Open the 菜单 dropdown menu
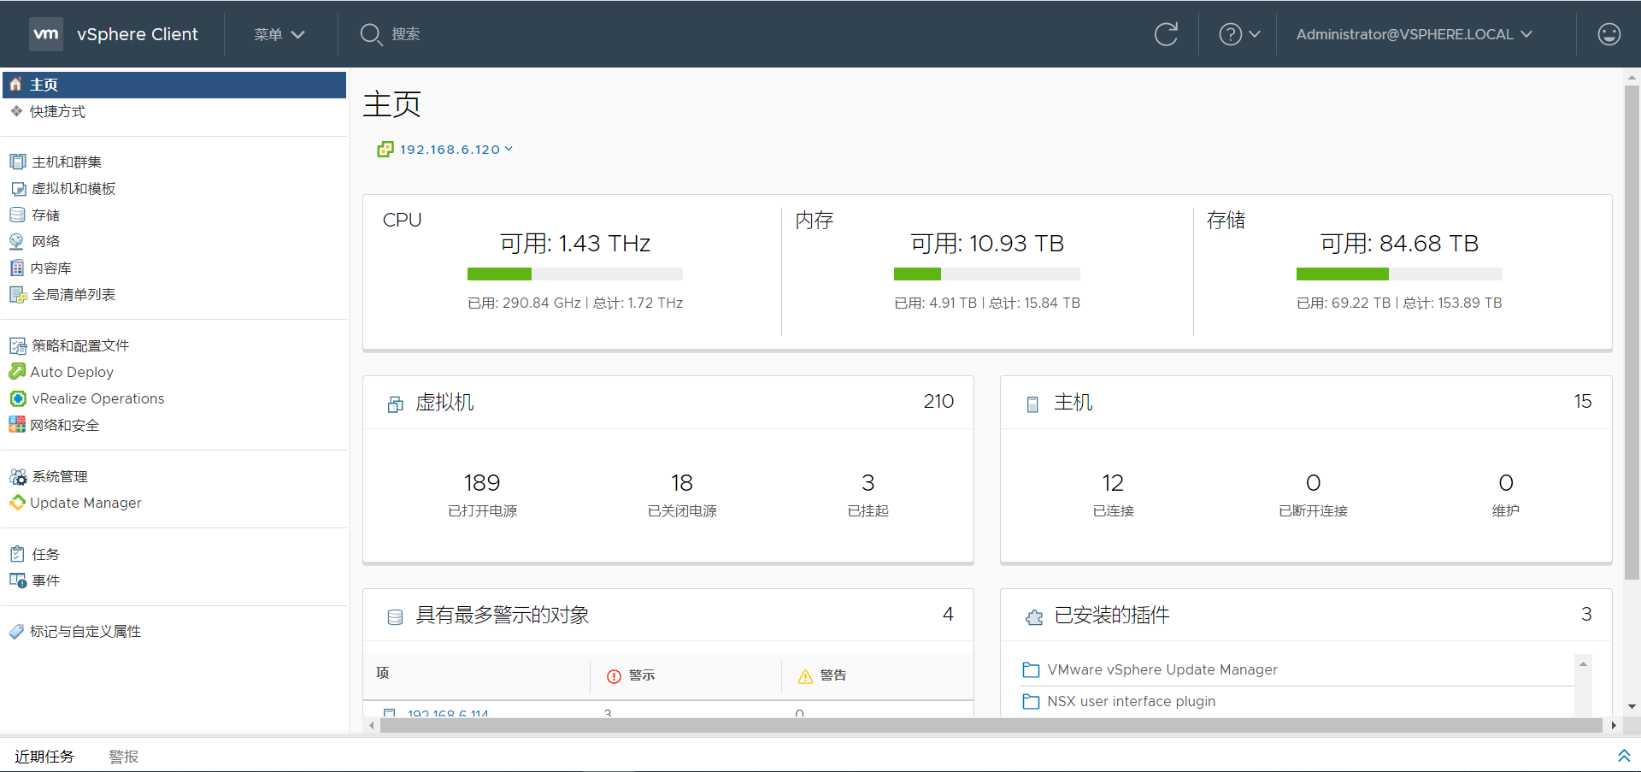The image size is (1641, 772). (279, 34)
